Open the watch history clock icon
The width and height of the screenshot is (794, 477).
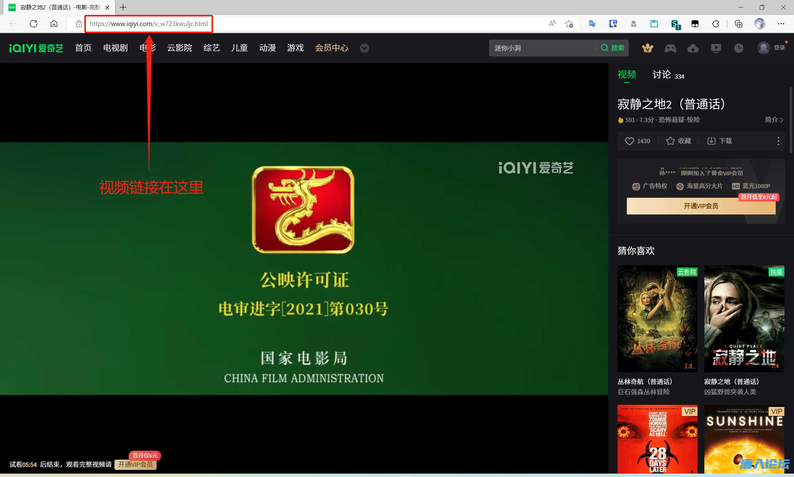[739, 48]
